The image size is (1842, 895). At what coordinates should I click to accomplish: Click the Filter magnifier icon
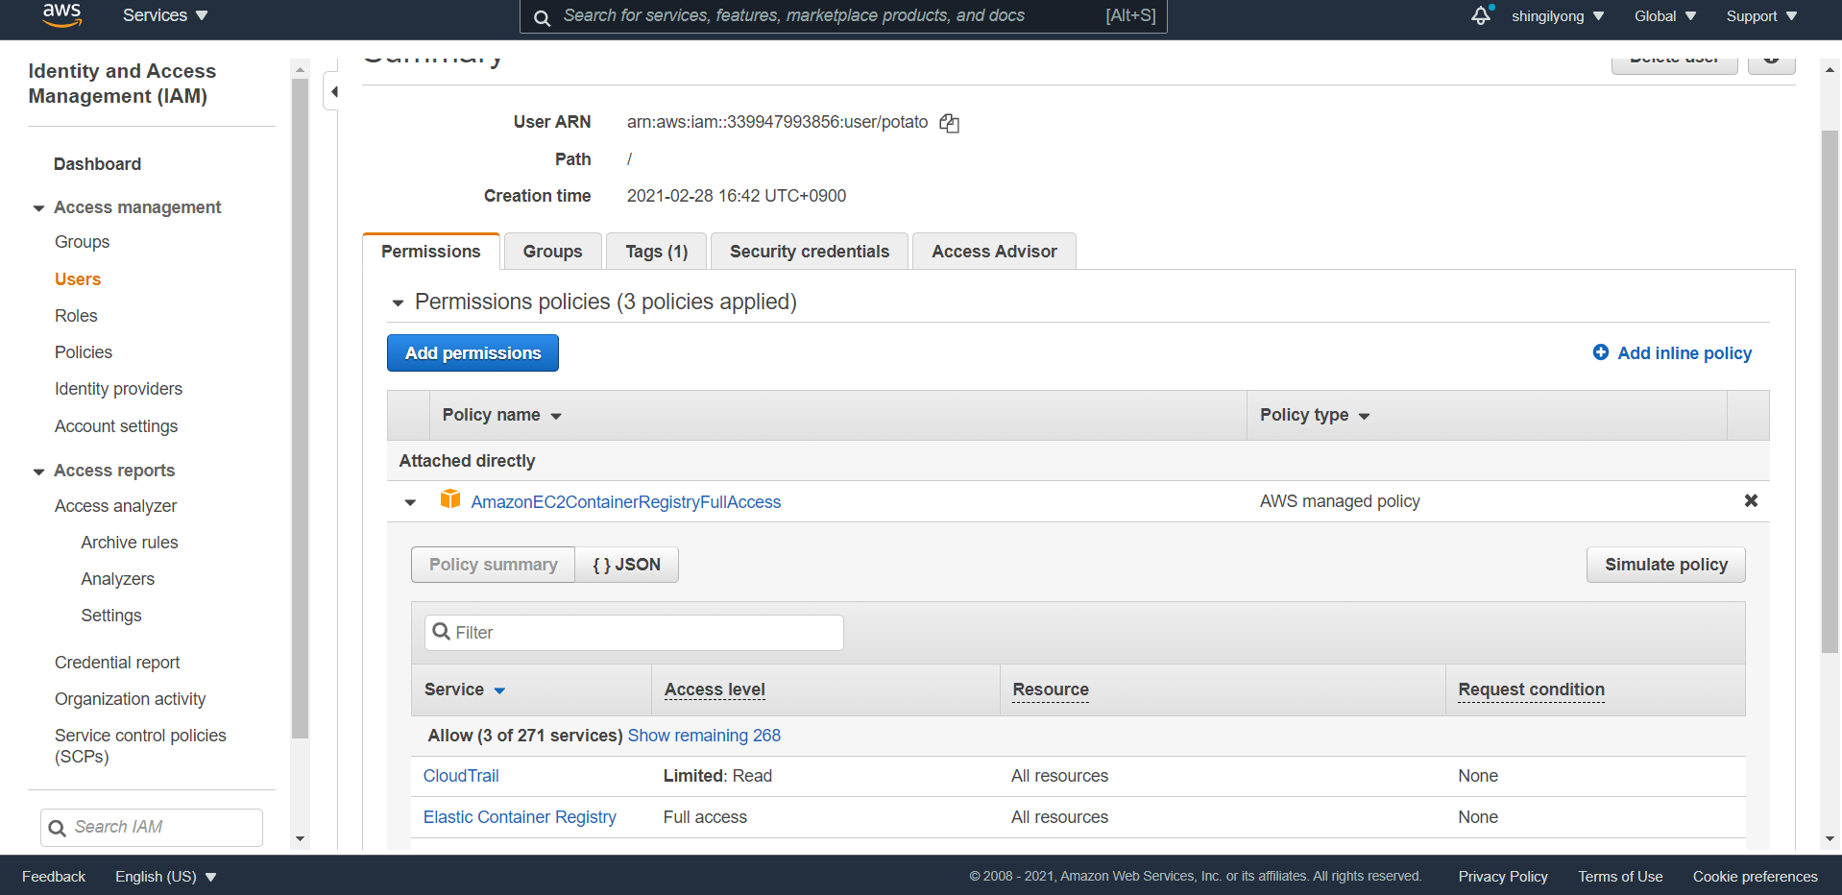tap(442, 632)
